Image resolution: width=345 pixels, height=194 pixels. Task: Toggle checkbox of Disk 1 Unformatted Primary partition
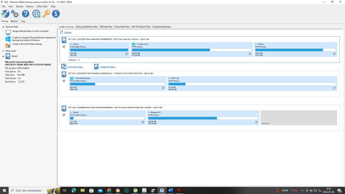pyautogui.click(x=126, y=54)
